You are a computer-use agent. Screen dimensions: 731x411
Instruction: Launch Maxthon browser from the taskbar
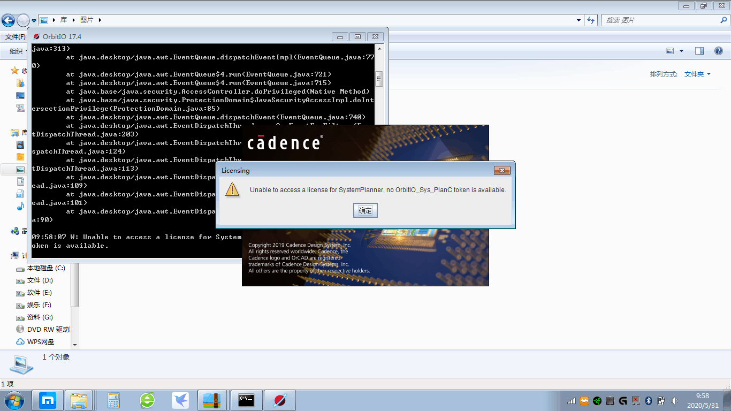pyautogui.click(x=48, y=400)
